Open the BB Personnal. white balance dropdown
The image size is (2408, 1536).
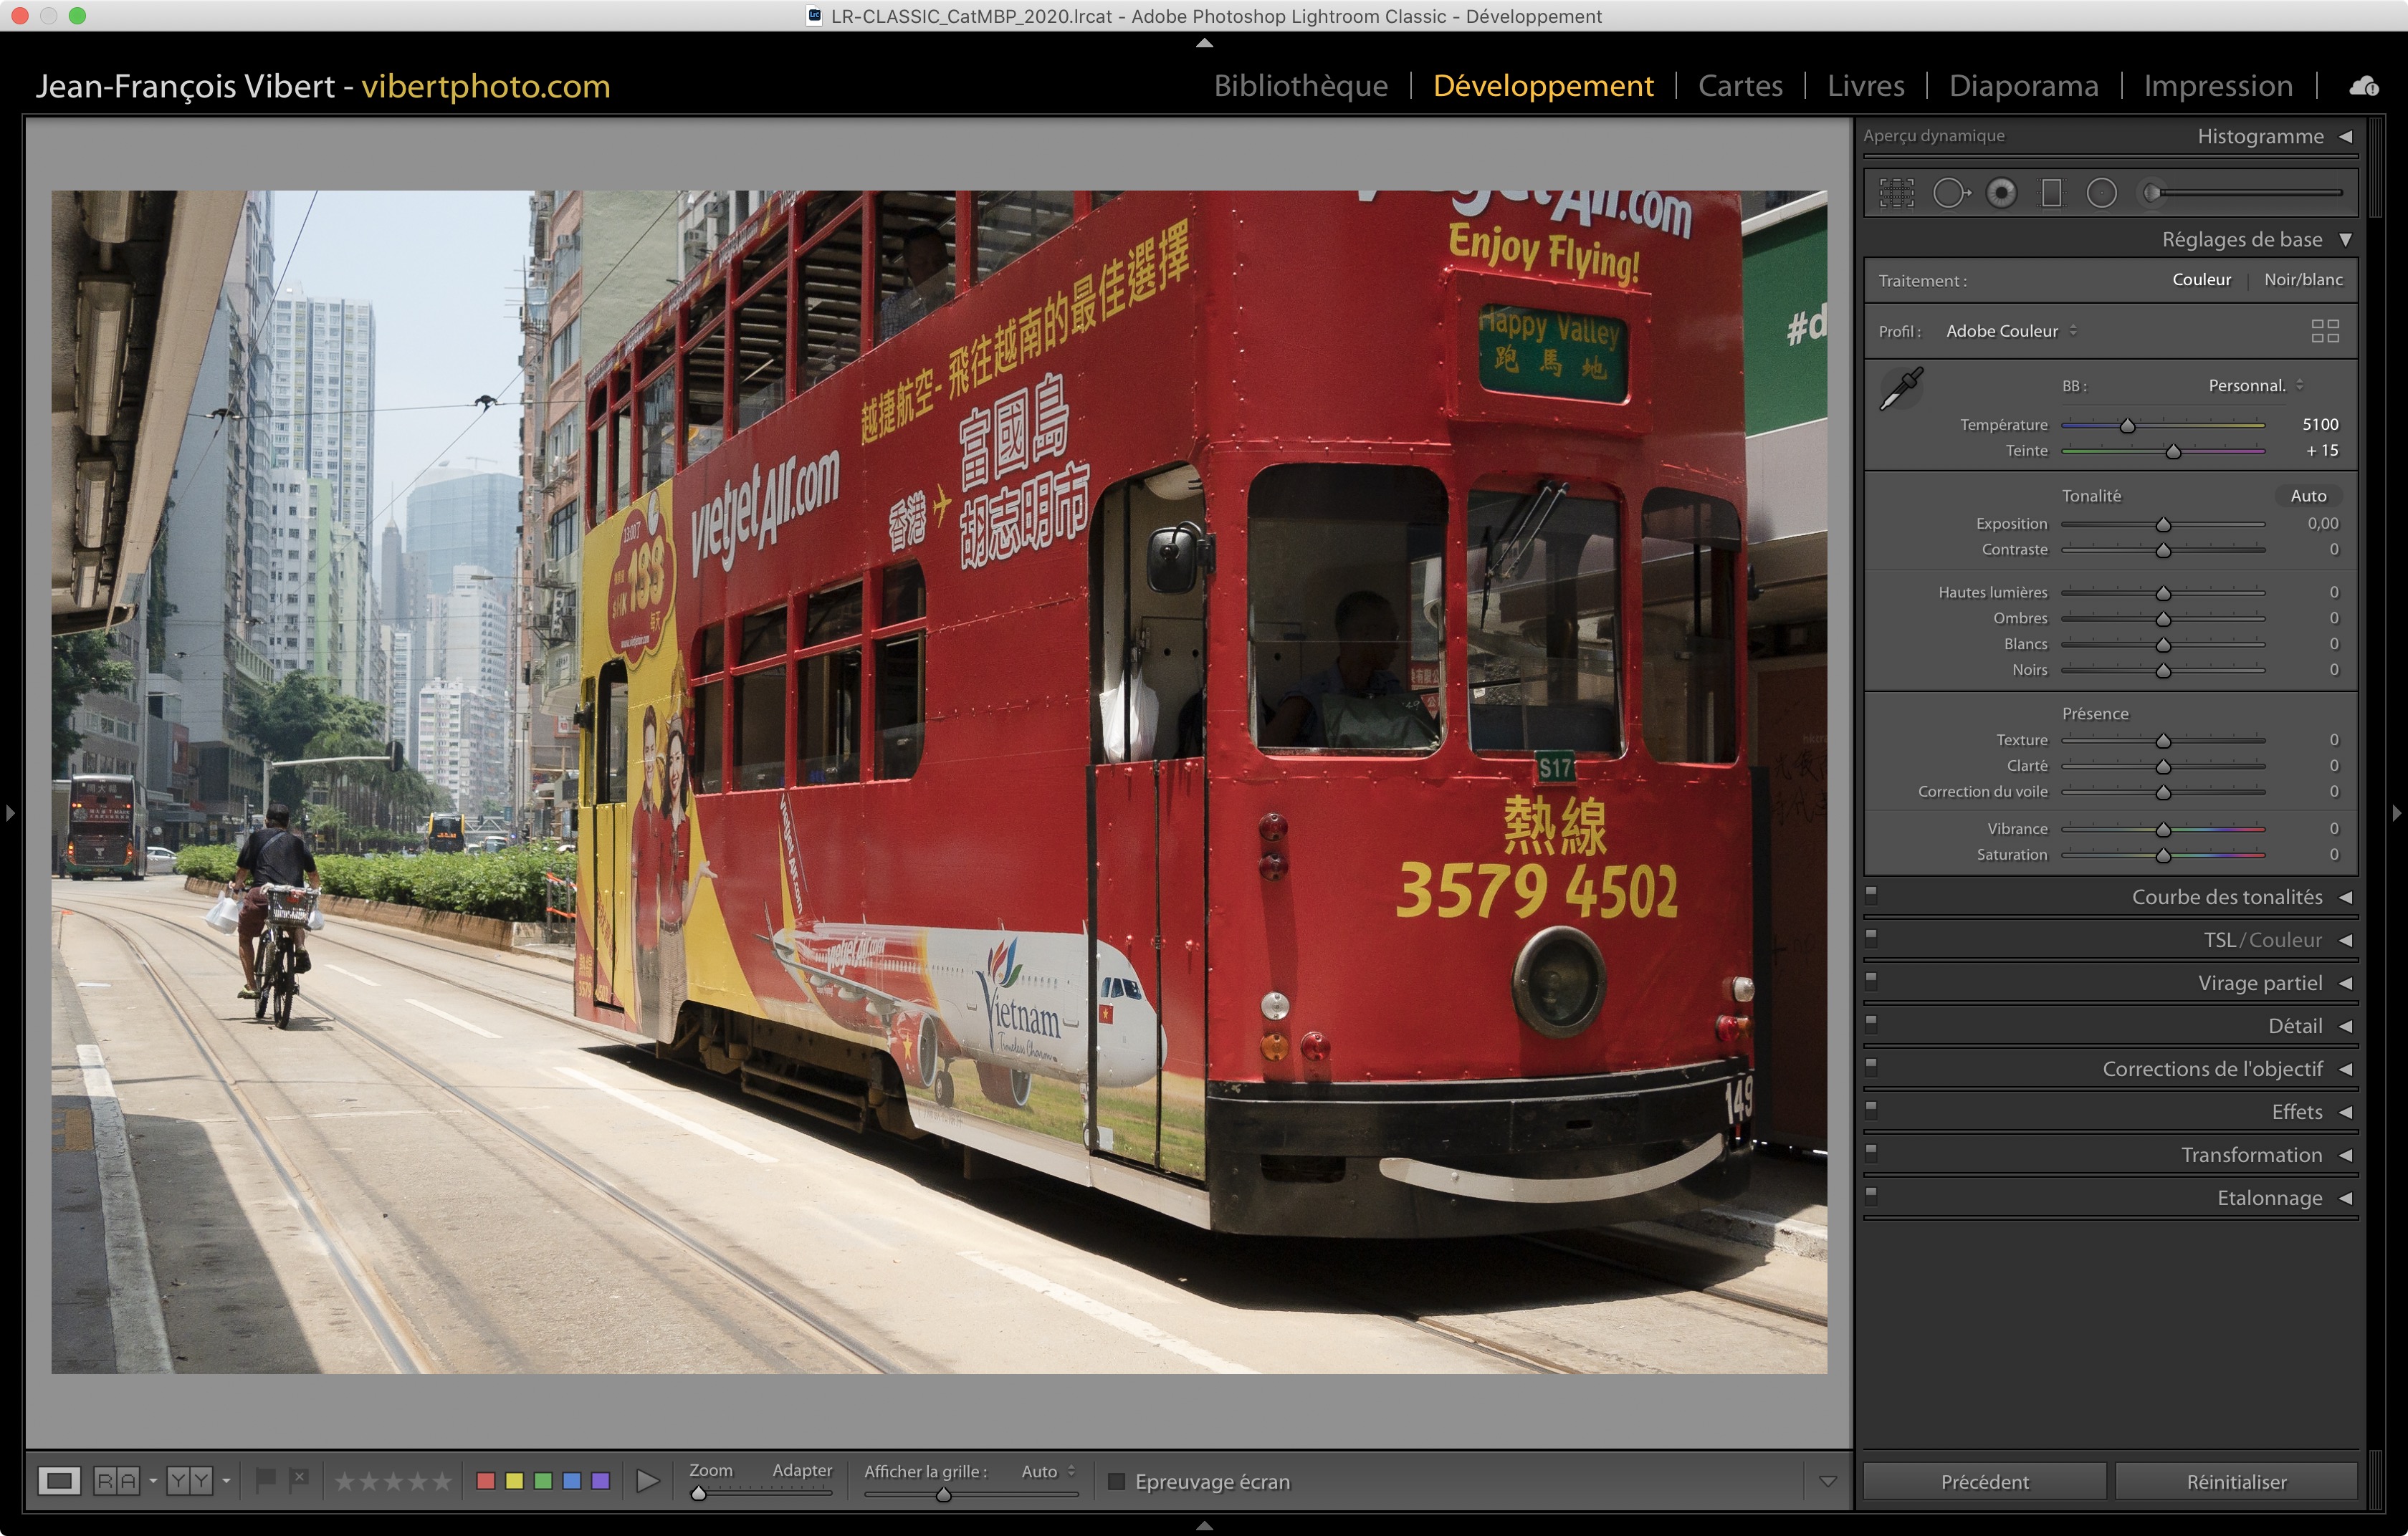tap(2255, 385)
